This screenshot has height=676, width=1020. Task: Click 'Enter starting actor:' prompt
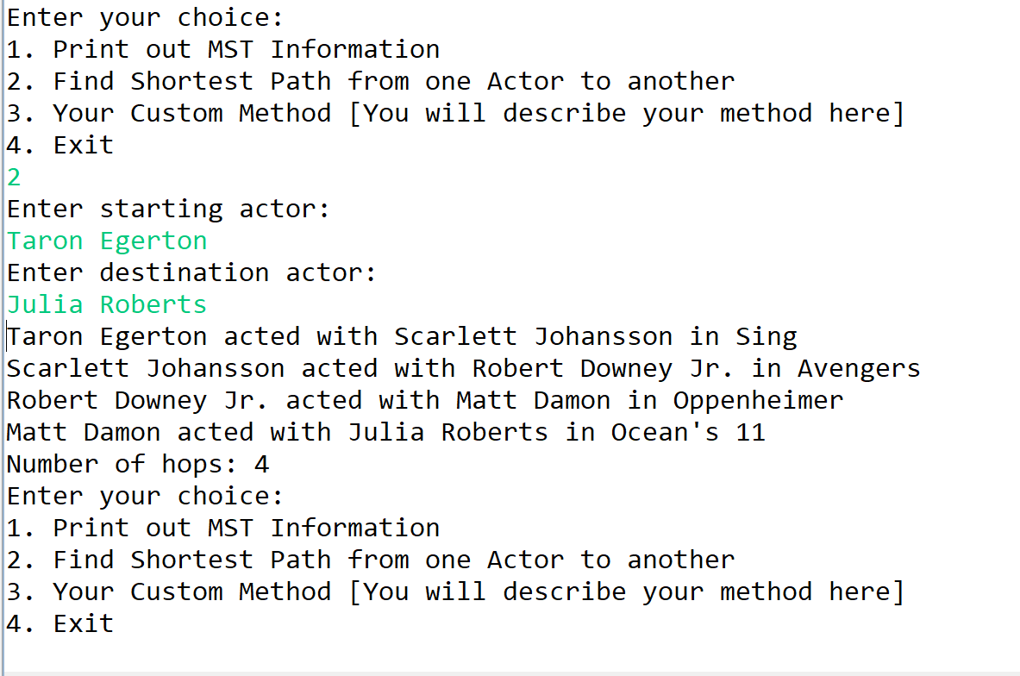coord(168,209)
